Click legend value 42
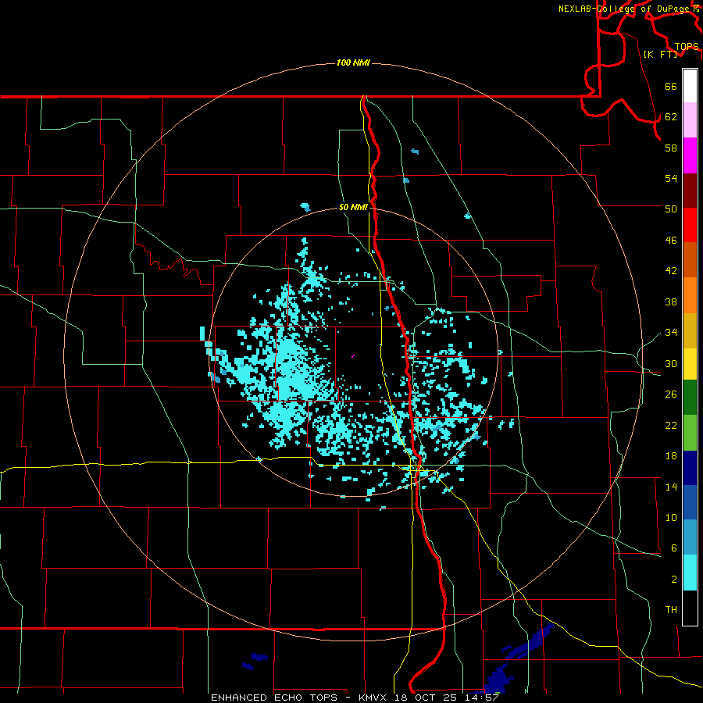 tap(671, 271)
